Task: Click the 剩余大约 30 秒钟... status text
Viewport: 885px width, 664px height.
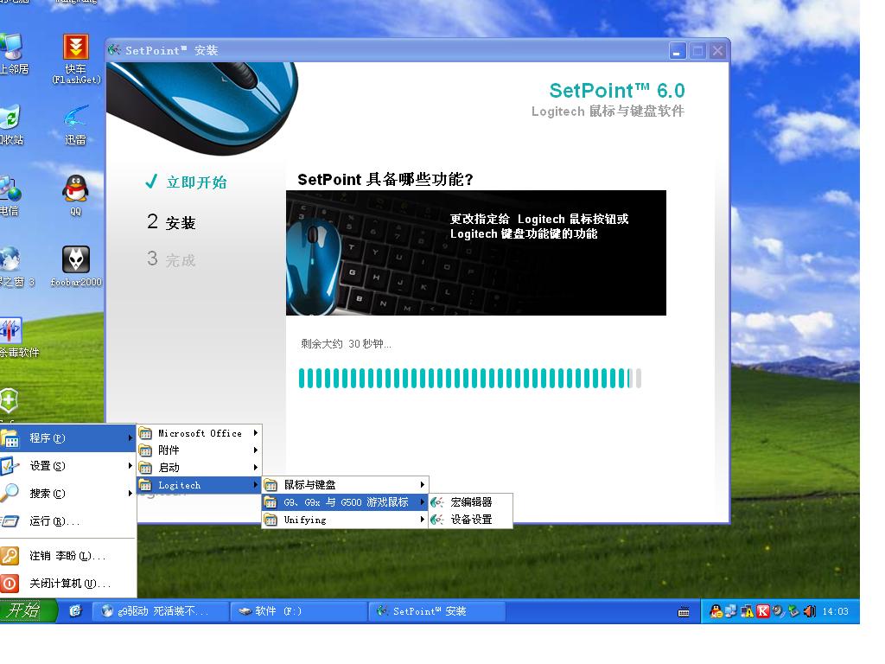Action: (346, 344)
